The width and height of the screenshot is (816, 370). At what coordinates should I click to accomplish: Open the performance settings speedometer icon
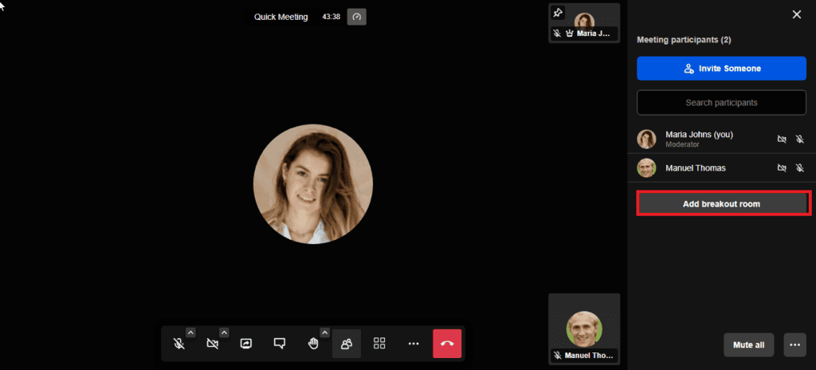356,17
